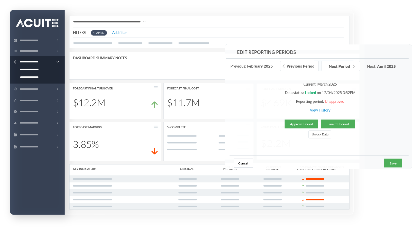This screenshot has height=230, width=412.
Task: Expand the globe-wheel sidebar item chevron
Action: (58, 112)
